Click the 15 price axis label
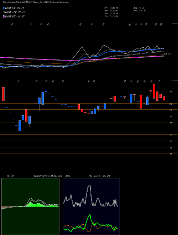Viewport: 178px width, 235px height. click(171, 141)
